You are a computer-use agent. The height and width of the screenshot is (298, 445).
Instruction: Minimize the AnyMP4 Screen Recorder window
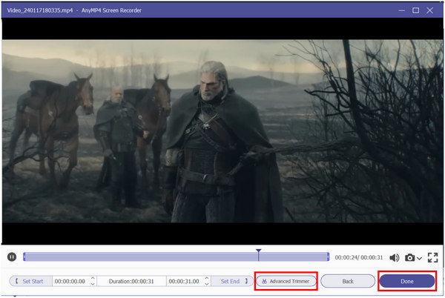point(399,10)
